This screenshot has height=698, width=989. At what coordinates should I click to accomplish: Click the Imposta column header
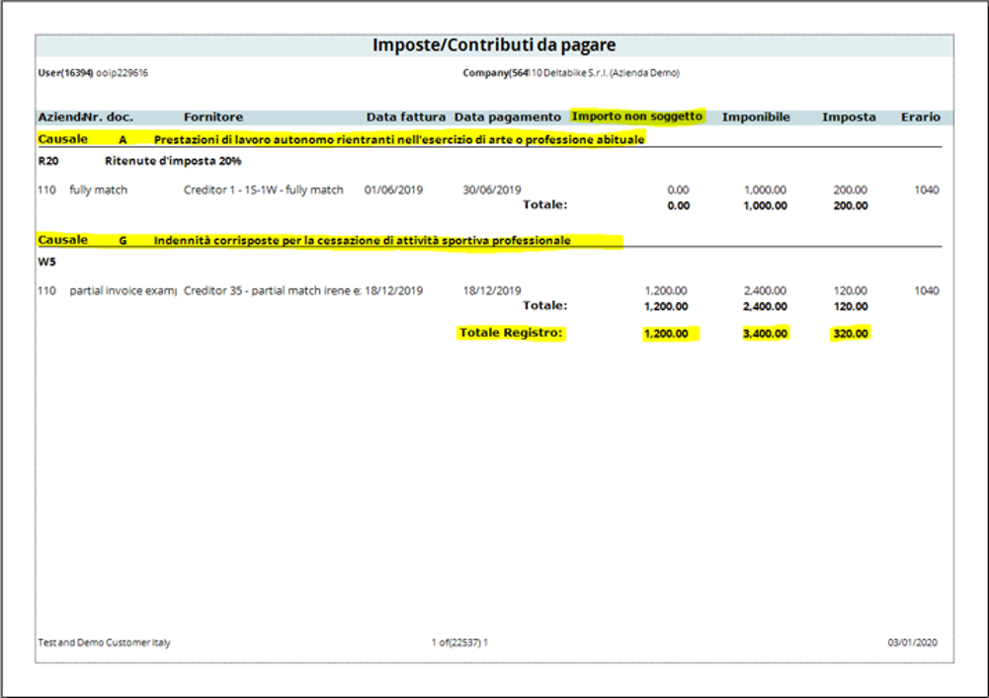click(x=849, y=117)
